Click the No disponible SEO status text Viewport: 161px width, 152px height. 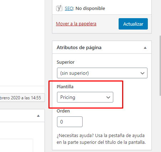click(90, 9)
